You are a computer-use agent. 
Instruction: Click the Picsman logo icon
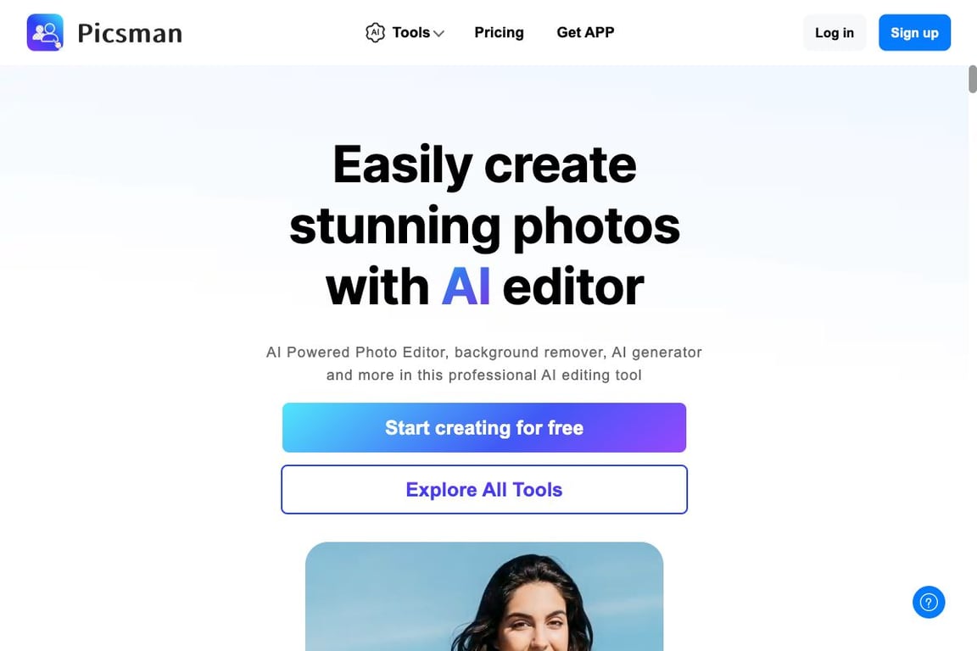(x=45, y=32)
